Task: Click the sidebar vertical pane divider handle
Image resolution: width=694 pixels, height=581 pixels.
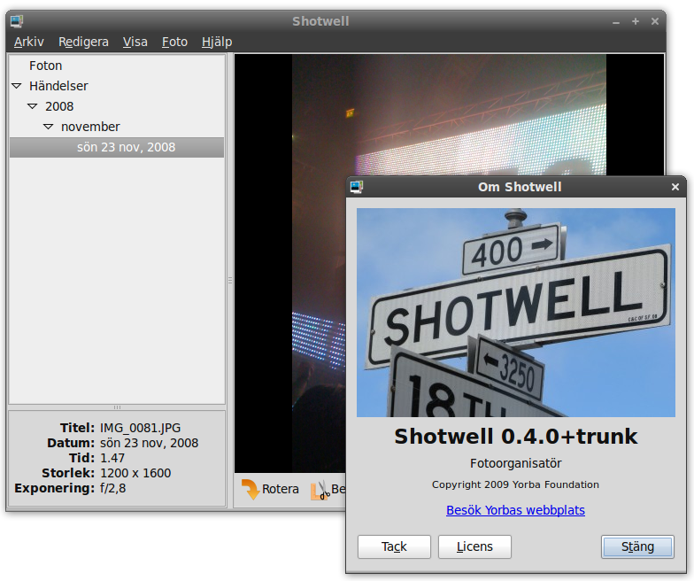Action: pyautogui.click(x=230, y=280)
